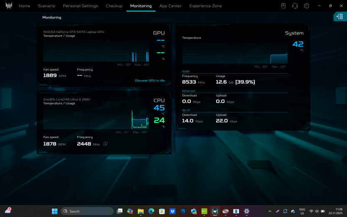This screenshot has width=347, height=217.
Task: Click the CPU frequency info icon
Action: pyautogui.click(x=106, y=144)
